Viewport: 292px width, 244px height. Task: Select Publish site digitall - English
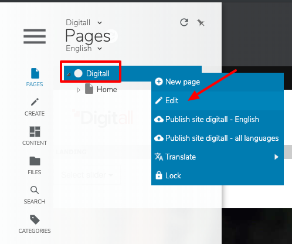[x=218, y=120]
